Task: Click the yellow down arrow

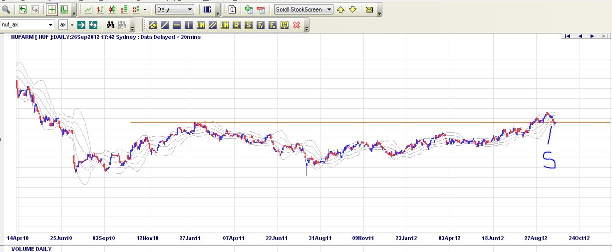Action: click(x=353, y=9)
